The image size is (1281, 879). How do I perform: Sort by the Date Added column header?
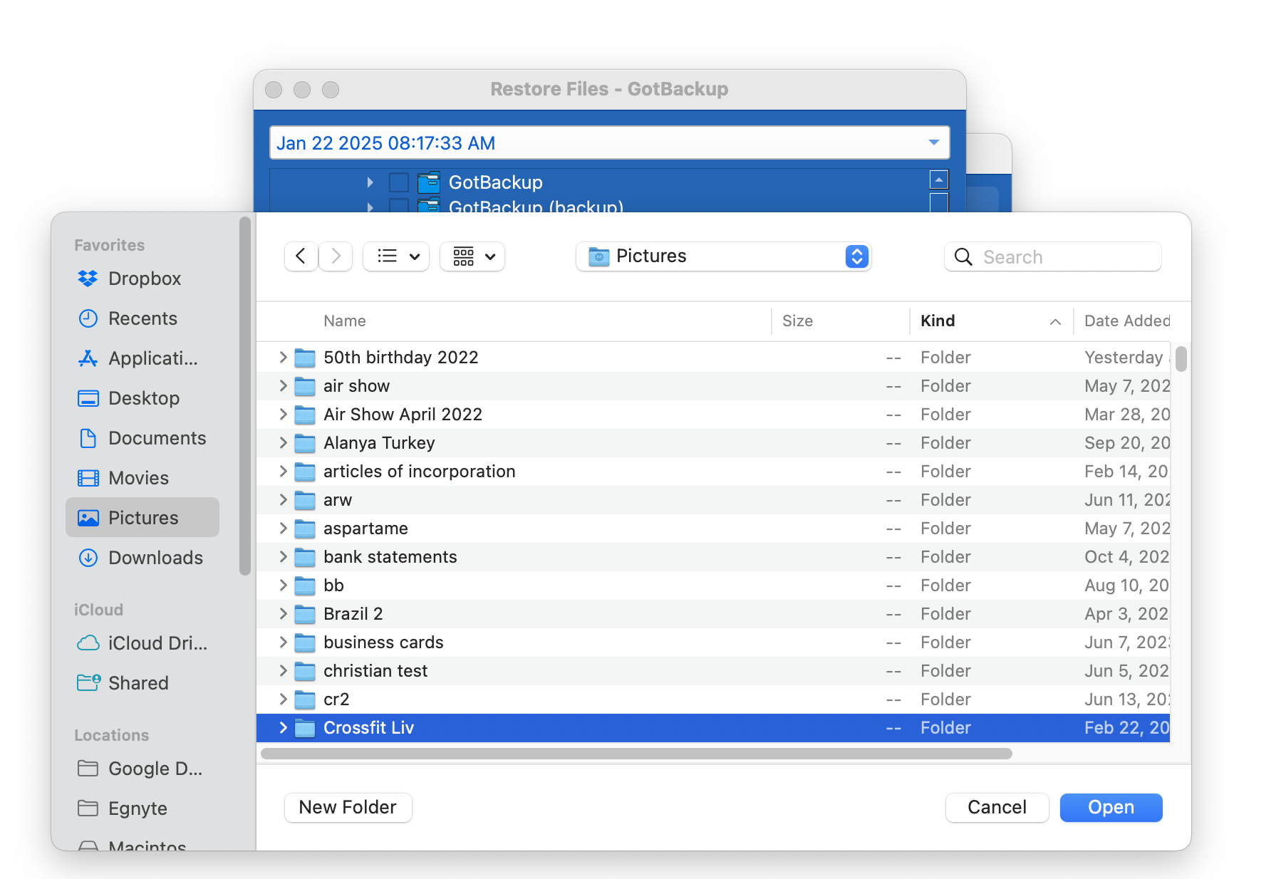[x=1126, y=321]
